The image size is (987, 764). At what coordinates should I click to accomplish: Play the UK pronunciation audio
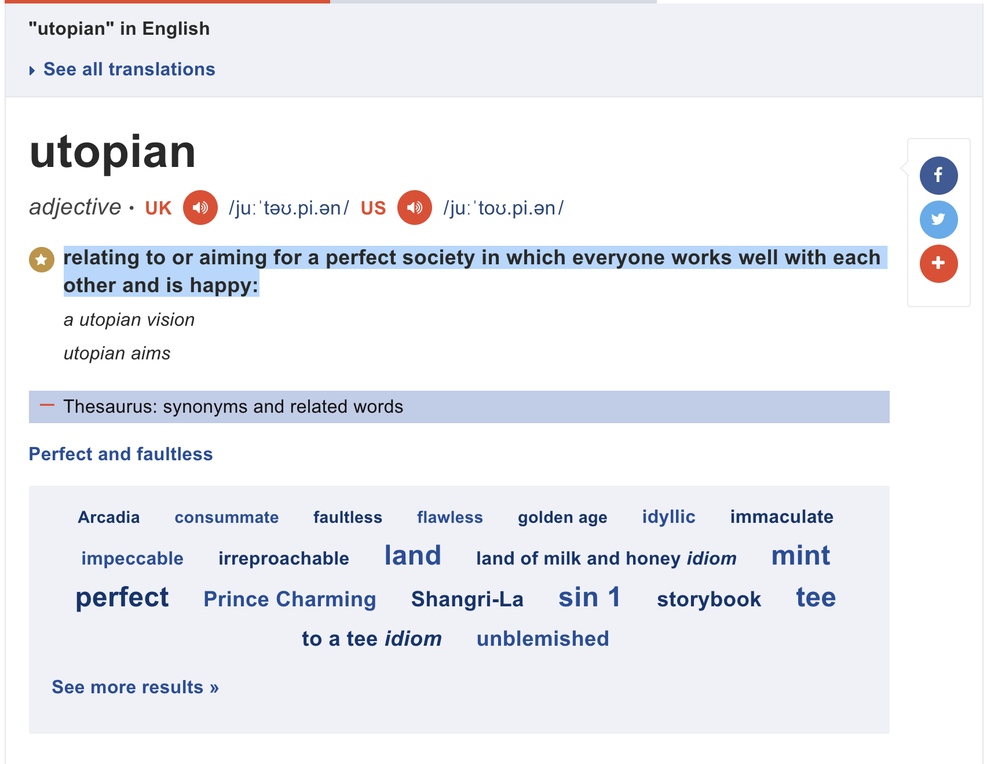click(x=200, y=207)
